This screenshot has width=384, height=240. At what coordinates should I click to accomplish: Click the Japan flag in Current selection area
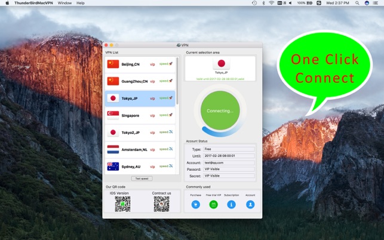tap(222, 63)
